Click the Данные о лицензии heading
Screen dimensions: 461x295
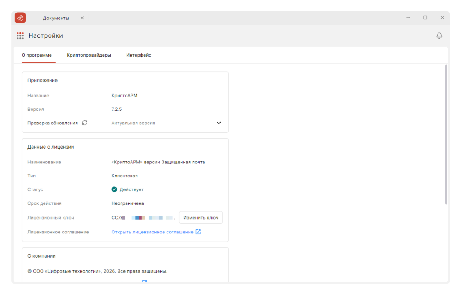coord(50,147)
